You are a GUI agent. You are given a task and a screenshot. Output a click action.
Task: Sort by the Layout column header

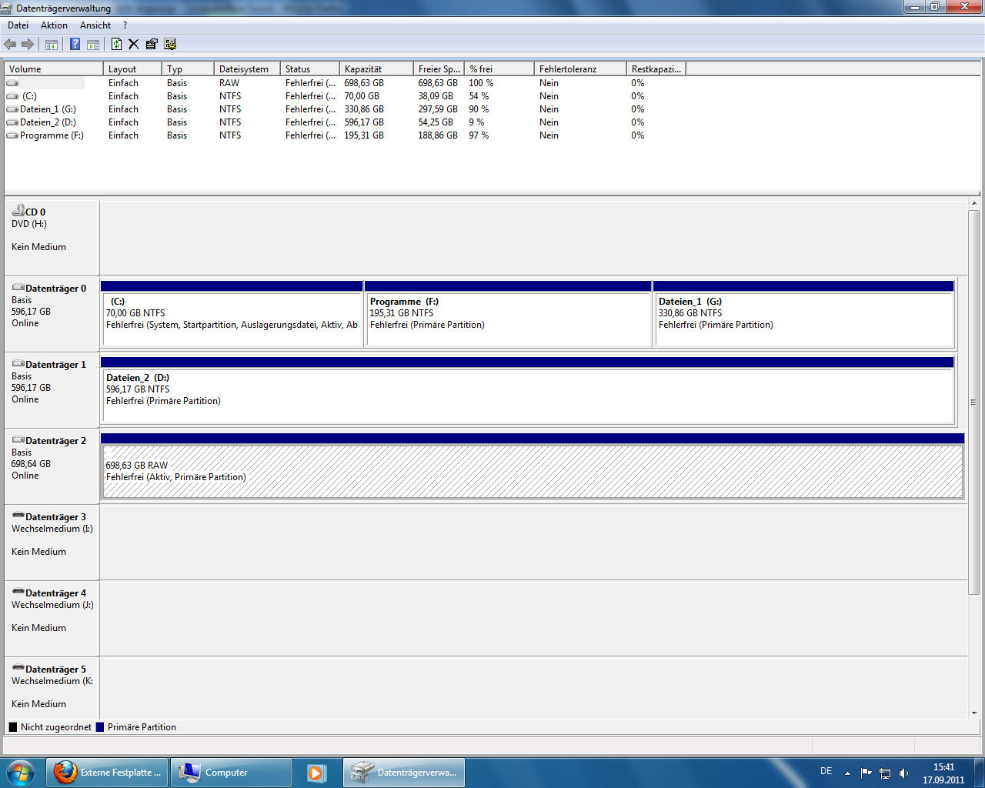click(x=132, y=68)
